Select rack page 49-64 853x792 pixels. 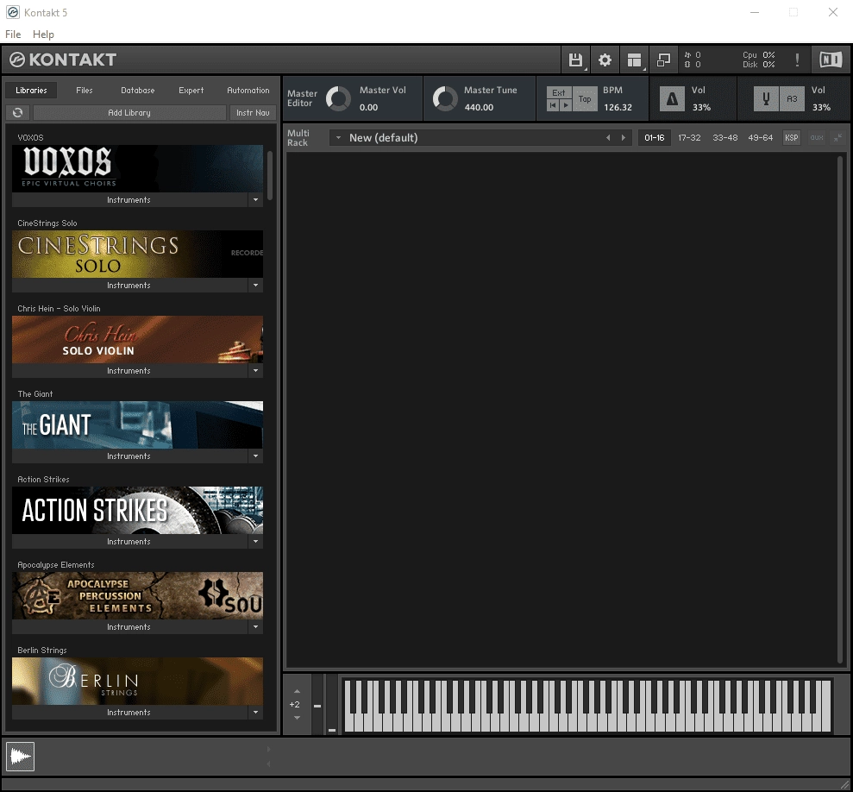tap(761, 138)
